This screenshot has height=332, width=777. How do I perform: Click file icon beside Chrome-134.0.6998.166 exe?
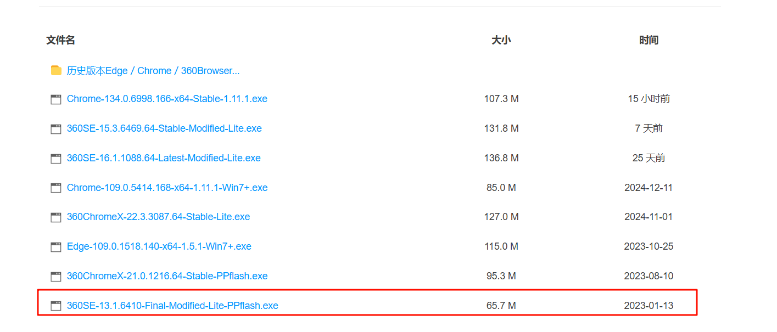pos(56,99)
